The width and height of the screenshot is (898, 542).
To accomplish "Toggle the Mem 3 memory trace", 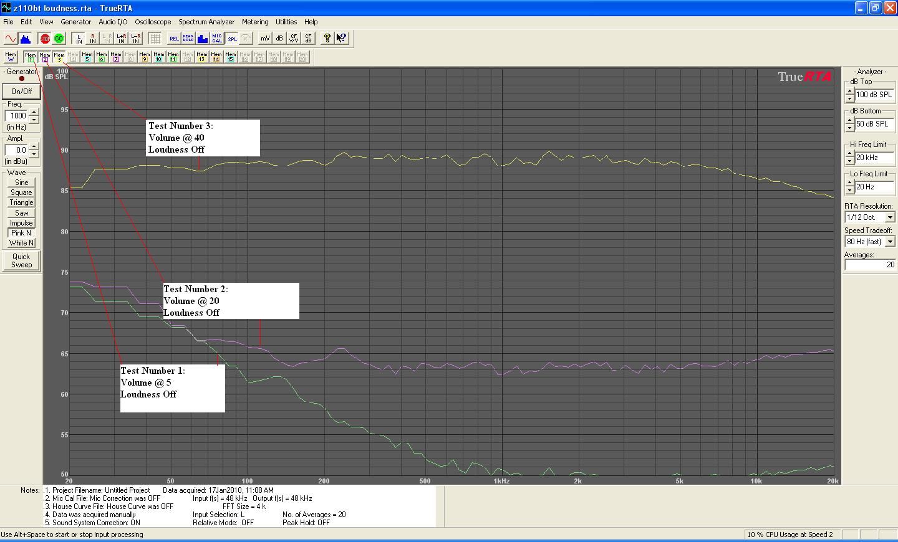I will [x=59, y=57].
